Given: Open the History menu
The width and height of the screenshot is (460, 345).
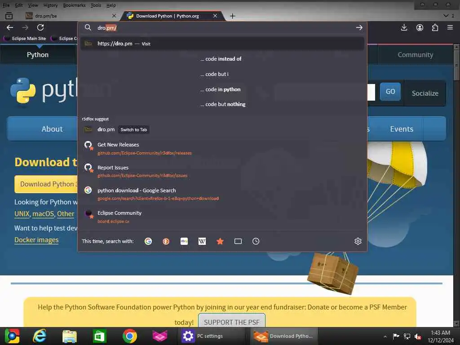Looking at the screenshot, I should click(x=50, y=5).
